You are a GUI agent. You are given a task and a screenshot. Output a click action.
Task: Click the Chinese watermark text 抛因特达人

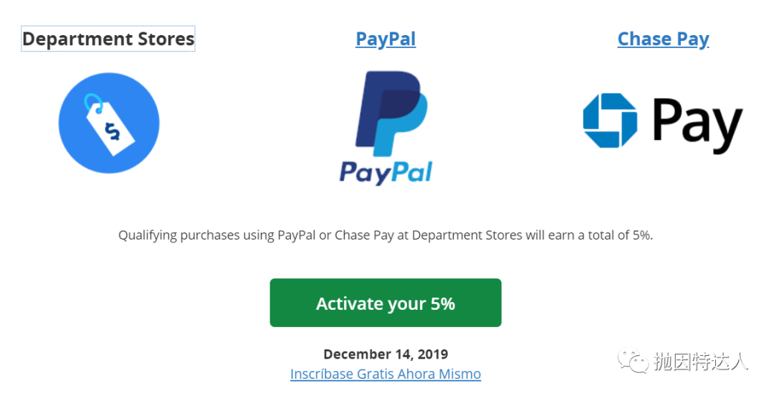pos(702,362)
